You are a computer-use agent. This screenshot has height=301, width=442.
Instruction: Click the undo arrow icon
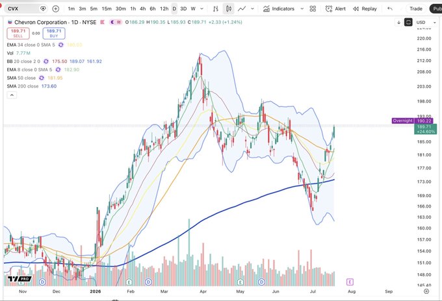(390, 8)
